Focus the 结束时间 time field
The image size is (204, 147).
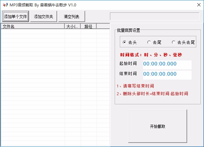coord(167,75)
